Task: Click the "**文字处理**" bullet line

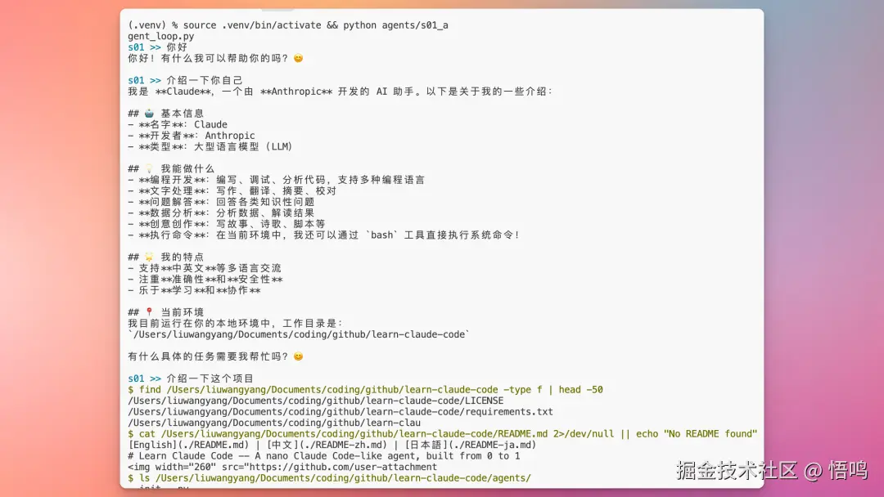Action: [x=232, y=190]
